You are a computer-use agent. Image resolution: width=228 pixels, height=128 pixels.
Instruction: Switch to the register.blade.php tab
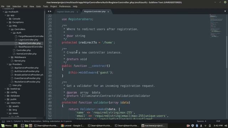pos(66,12)
